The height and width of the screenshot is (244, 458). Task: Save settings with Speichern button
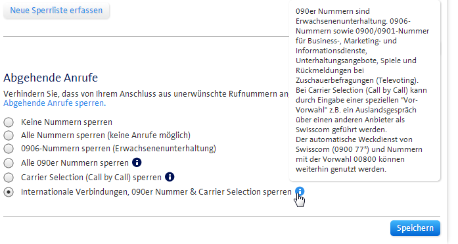[415, 228]
